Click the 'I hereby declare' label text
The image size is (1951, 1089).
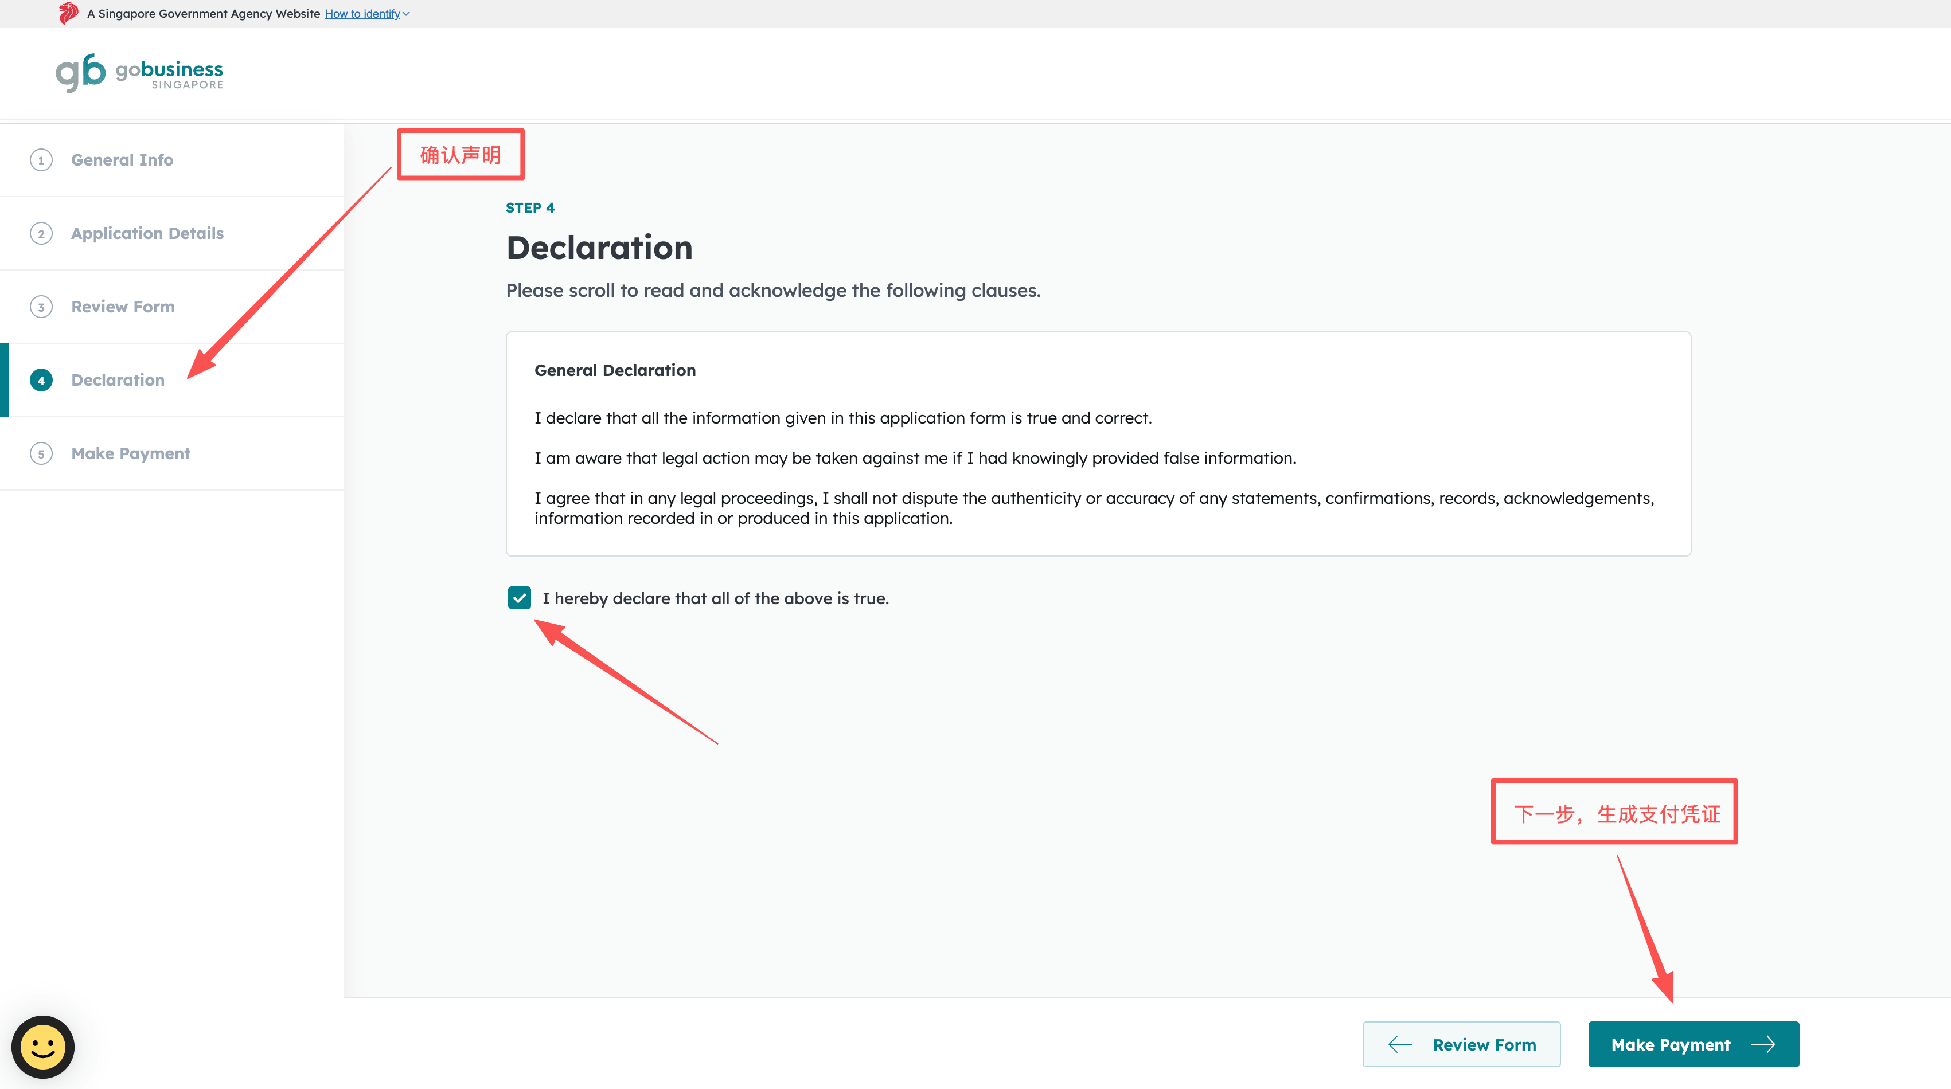[715, 598]
